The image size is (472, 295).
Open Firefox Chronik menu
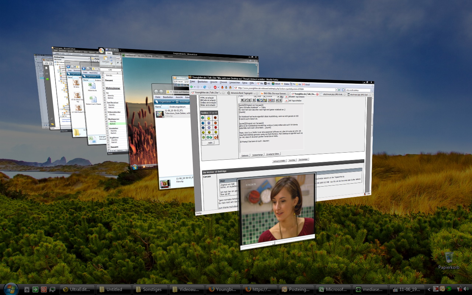point(223,82)
